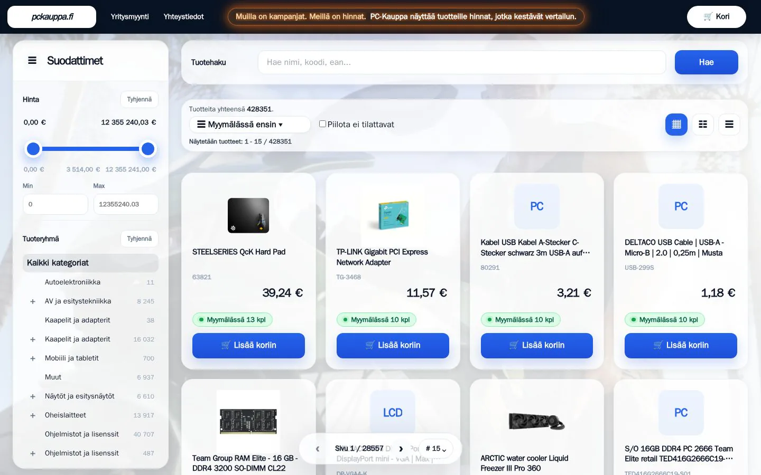Open the STEELSERIES QcK Hard Pad title
This screenshot has width=761, height=475.
point(239,252)
